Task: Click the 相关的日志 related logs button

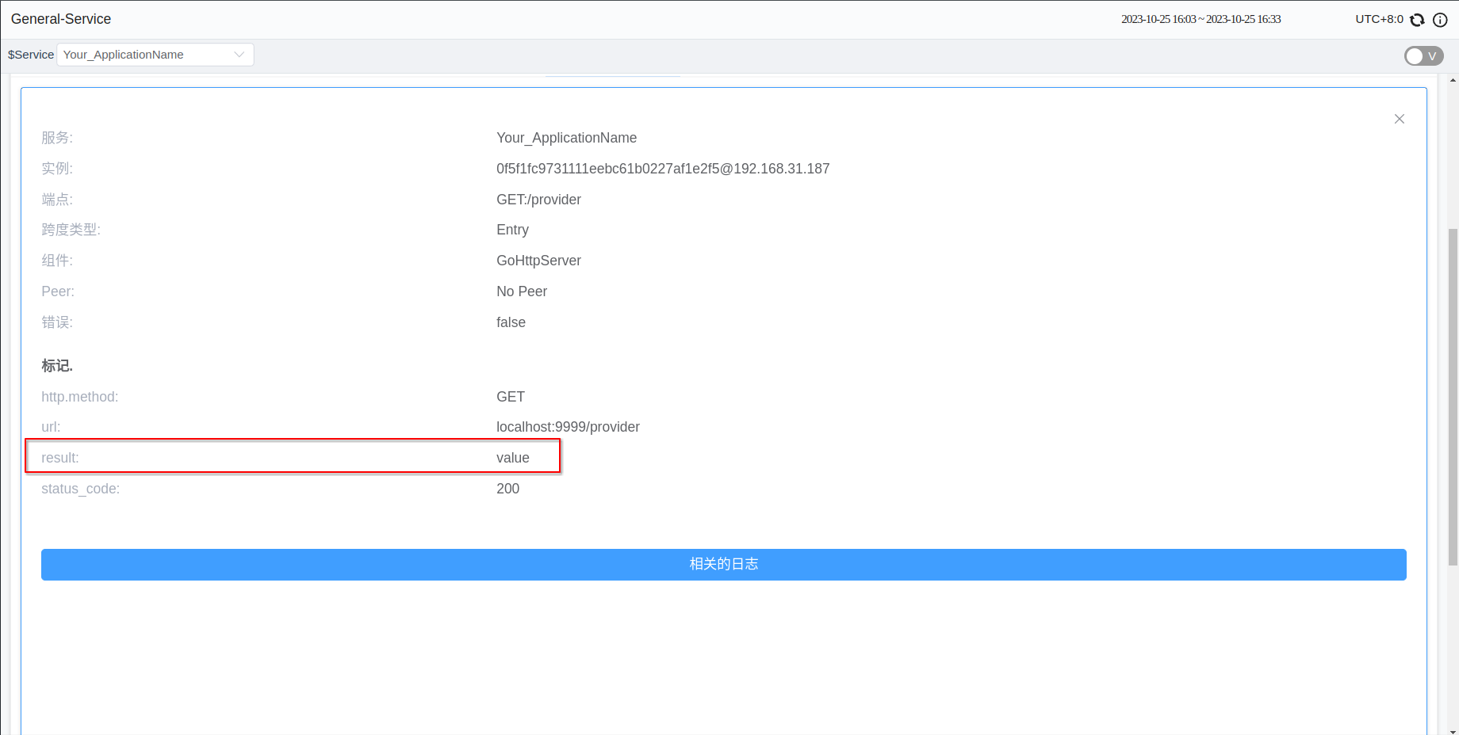Action: coord(723,564)
